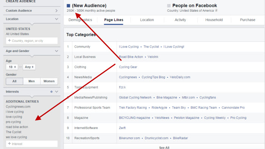
Task: Open the Global Cycling Network link
Action: point(135,97)
